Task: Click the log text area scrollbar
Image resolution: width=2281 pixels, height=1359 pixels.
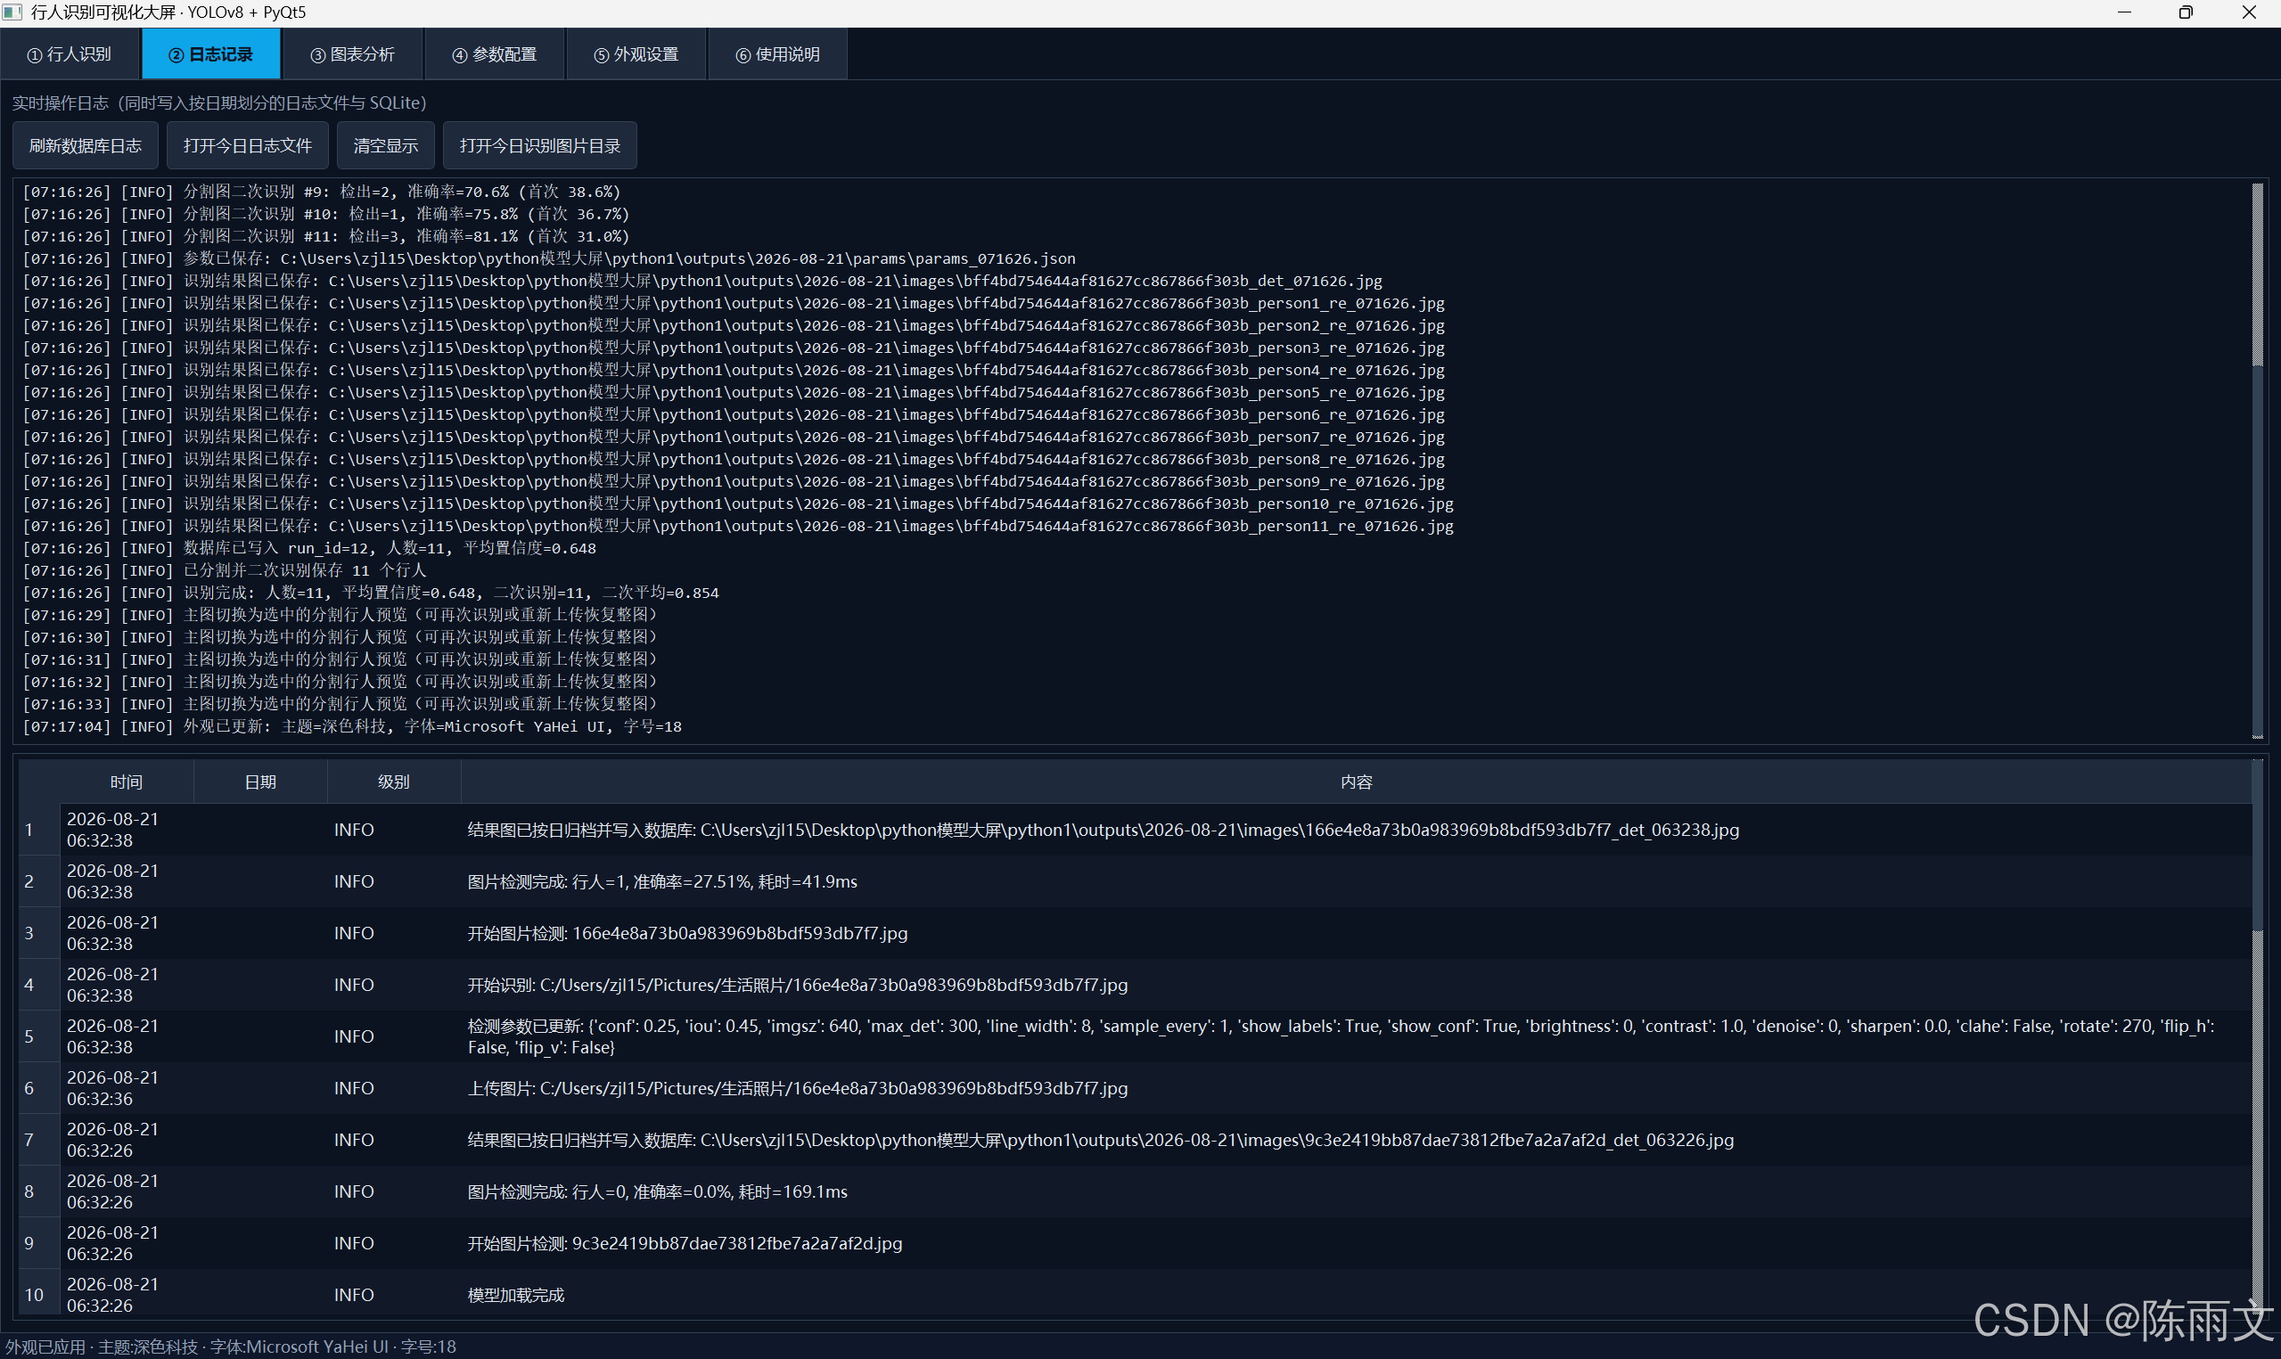Action: coord(2257,274)
